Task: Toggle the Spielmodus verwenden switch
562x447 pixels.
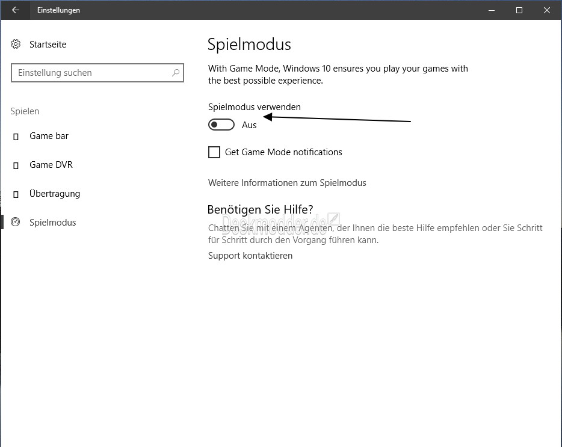Action: pyautogui.click(x=221, y=125)
